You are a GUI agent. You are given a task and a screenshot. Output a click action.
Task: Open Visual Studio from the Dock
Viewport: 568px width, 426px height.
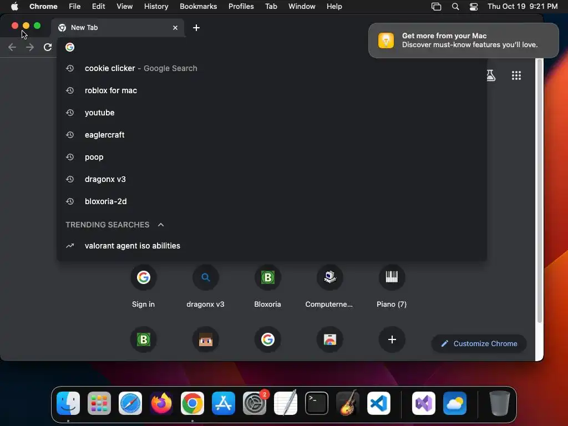(424, 403)
